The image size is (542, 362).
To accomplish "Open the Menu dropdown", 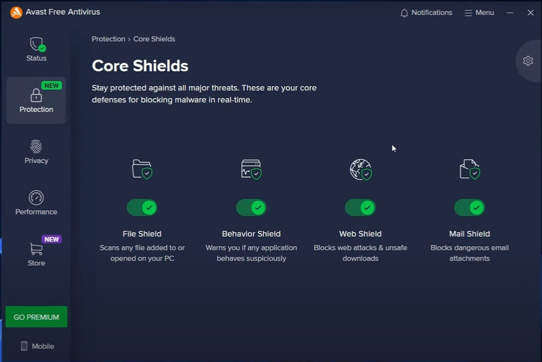I will (479, 13).
